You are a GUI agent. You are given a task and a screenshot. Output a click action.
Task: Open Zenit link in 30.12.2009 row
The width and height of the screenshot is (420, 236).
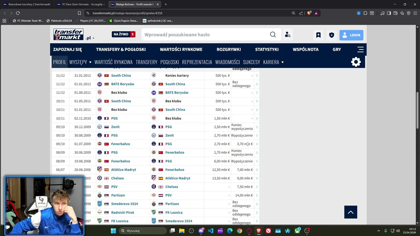point(115,127)
